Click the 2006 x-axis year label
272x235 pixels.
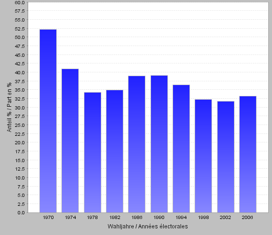(247, 218)
